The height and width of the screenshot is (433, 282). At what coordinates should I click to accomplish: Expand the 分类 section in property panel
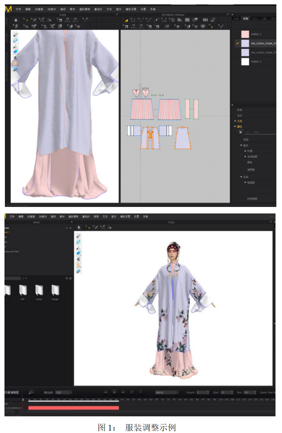[235, 121]
